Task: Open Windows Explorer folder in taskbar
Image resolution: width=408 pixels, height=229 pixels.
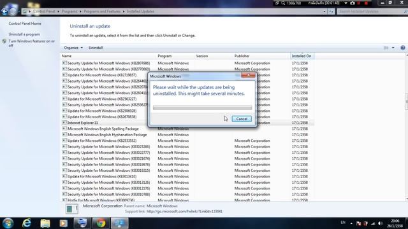Action: coord(45,223)
